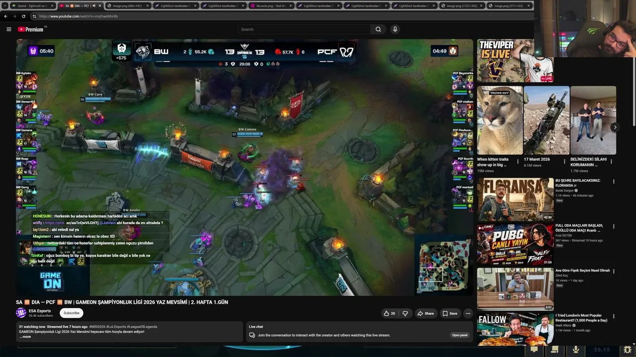Screen dimensions: 636x357
Task: Dislike the video with thumbs down
Action: point(405,313)
